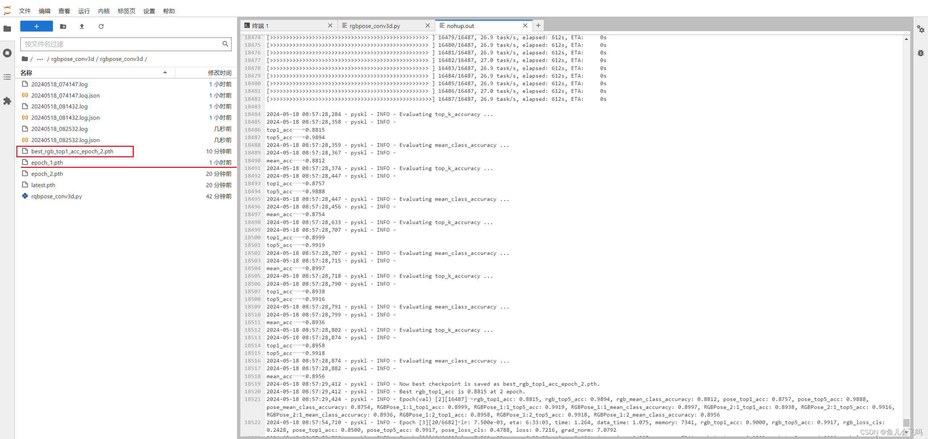This screenshot has width=928, height=439.
Task: Expand the hidden breadcrumb path with the ellipsis
Action: point(40,59)
